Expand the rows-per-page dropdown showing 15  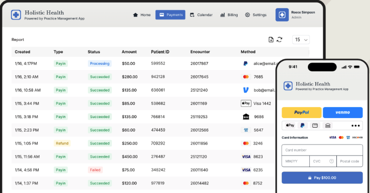pyautogui.click(x=301, y=39)
